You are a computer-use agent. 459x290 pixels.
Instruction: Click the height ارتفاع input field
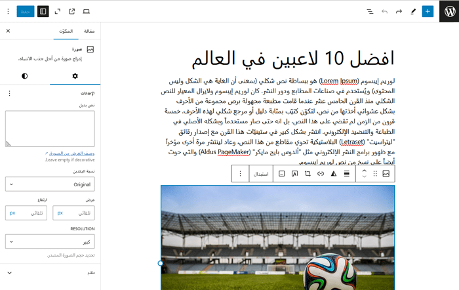pos(31,213)
